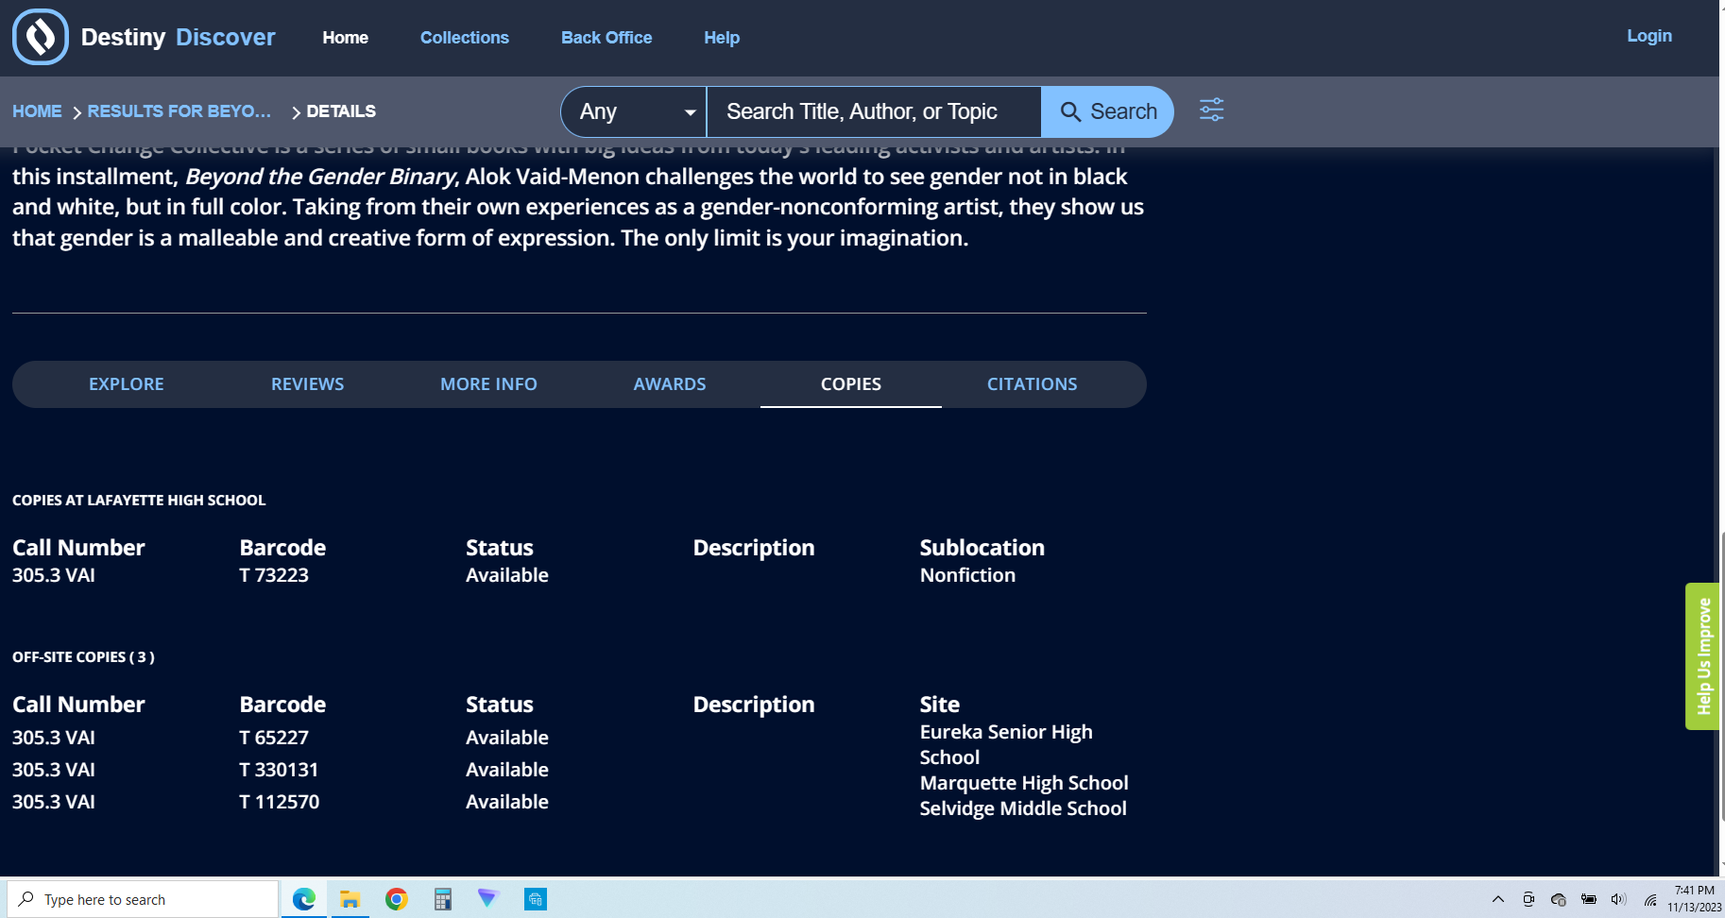1725x918 pixels.
Task: Click the OneDrive cloud tray icon
Action: click(1559, 899)
